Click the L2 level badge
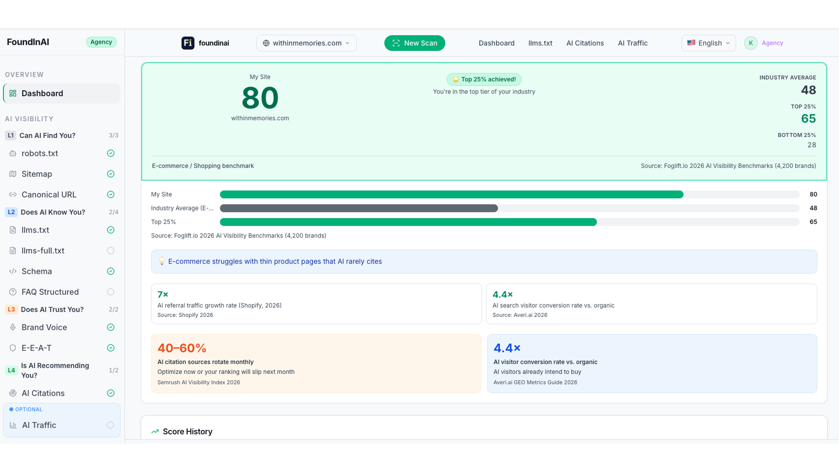Viewport: 839px width, 472px height. coord(11,212)
